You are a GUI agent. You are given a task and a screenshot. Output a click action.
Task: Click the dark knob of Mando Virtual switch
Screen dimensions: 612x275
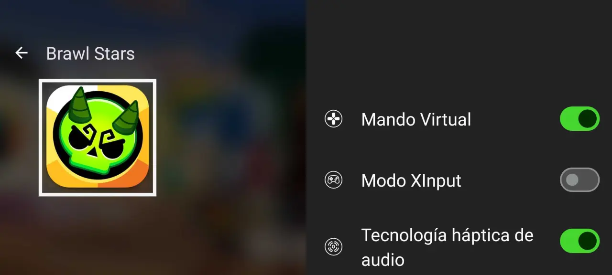588,118
